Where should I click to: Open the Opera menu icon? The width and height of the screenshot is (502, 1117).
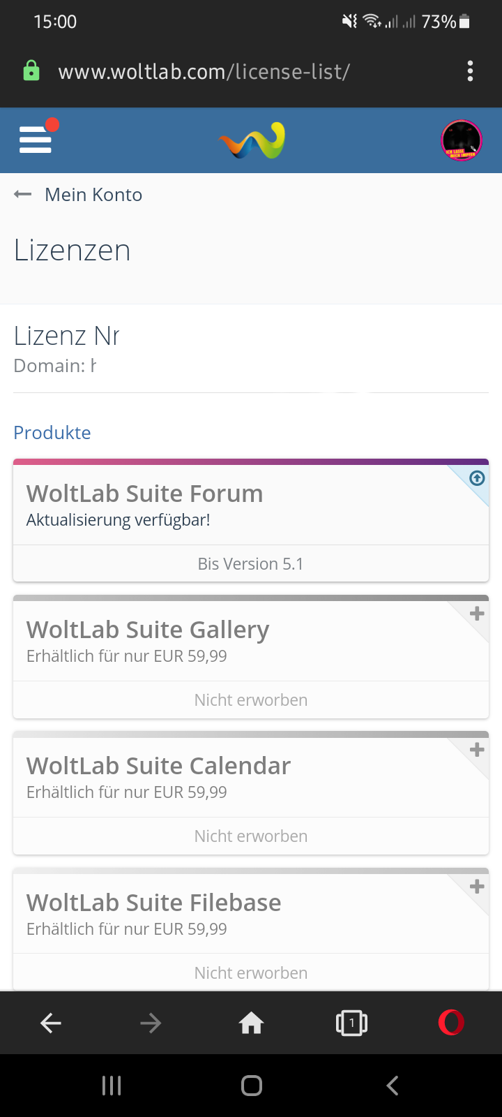451,1023
